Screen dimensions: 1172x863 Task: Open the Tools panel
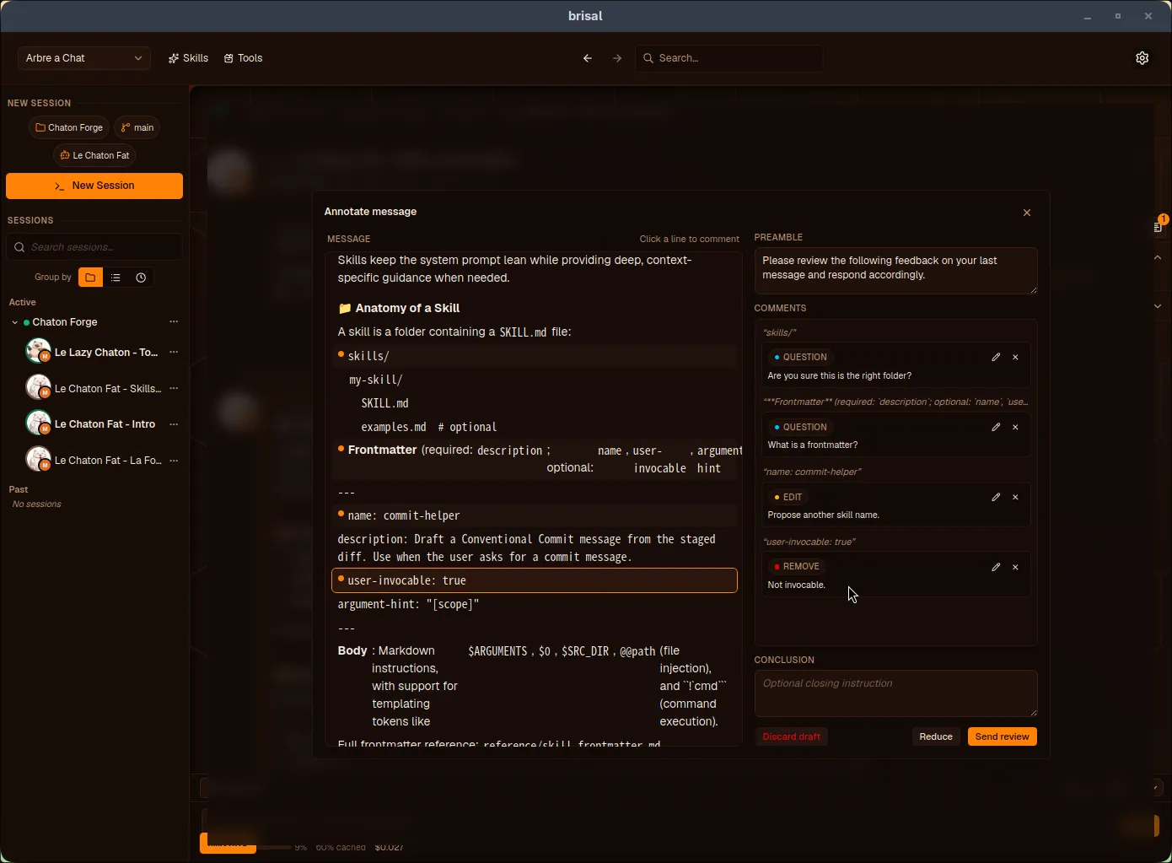coord(244,58)
